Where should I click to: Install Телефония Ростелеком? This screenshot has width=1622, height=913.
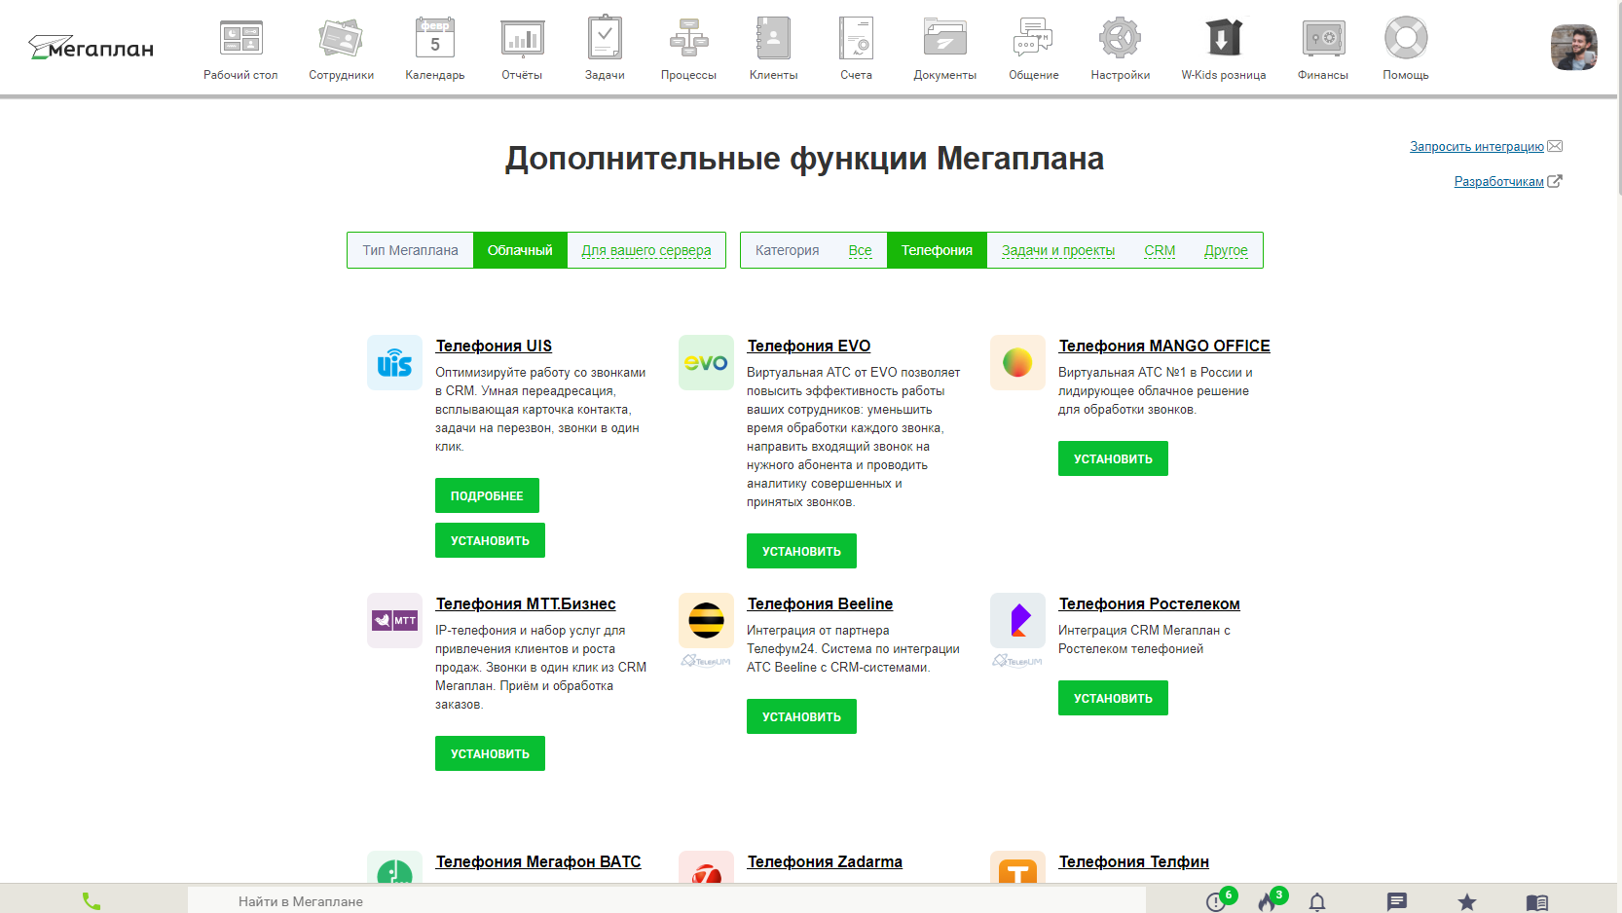click(x=1113, y=698)
